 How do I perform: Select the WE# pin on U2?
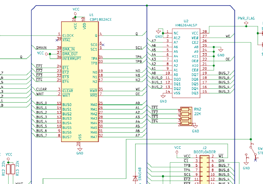(196, 38)
